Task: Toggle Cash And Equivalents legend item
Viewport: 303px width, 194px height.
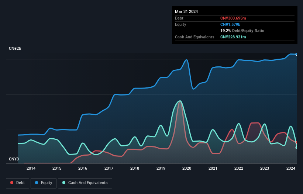Action: (x=85, y=183)
